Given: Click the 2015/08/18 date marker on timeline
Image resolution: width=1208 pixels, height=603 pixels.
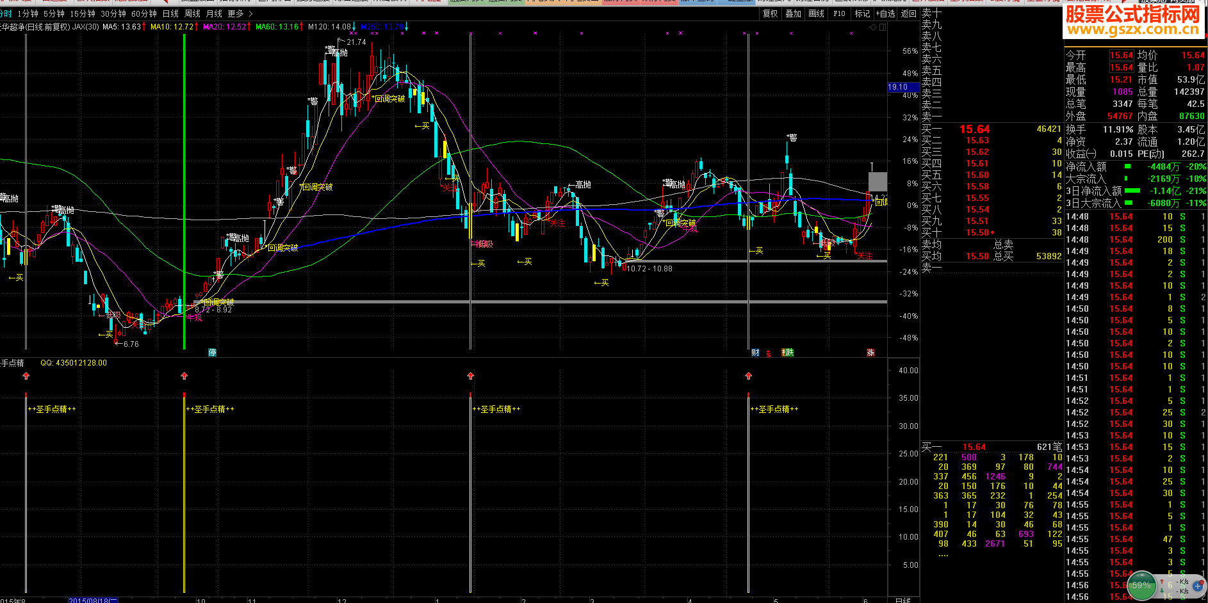Looking at the screenshot, I should (x=93, y=601).
